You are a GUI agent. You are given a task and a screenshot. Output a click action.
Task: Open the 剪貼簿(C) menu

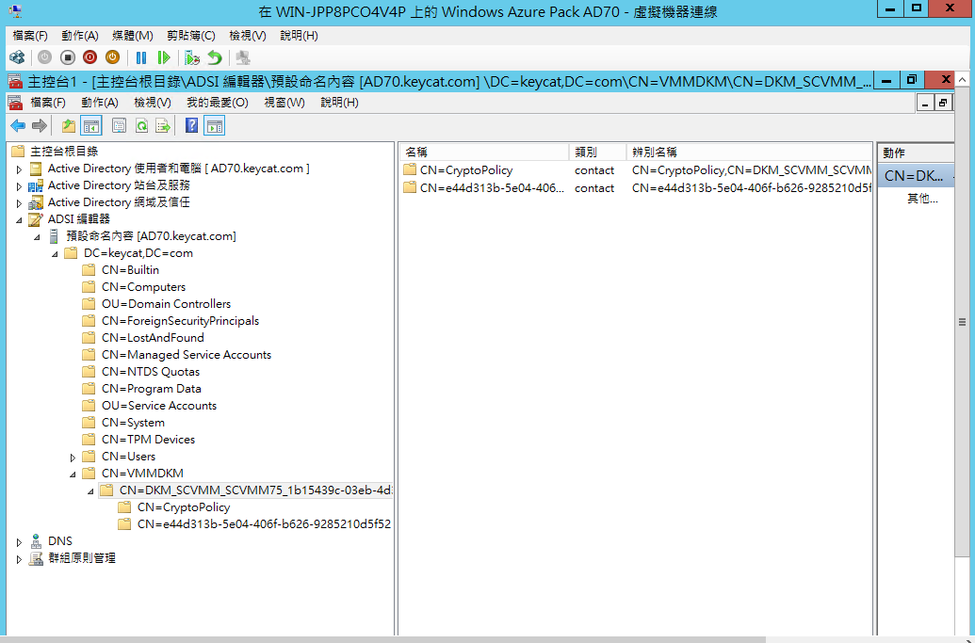[x=191, y=36]
